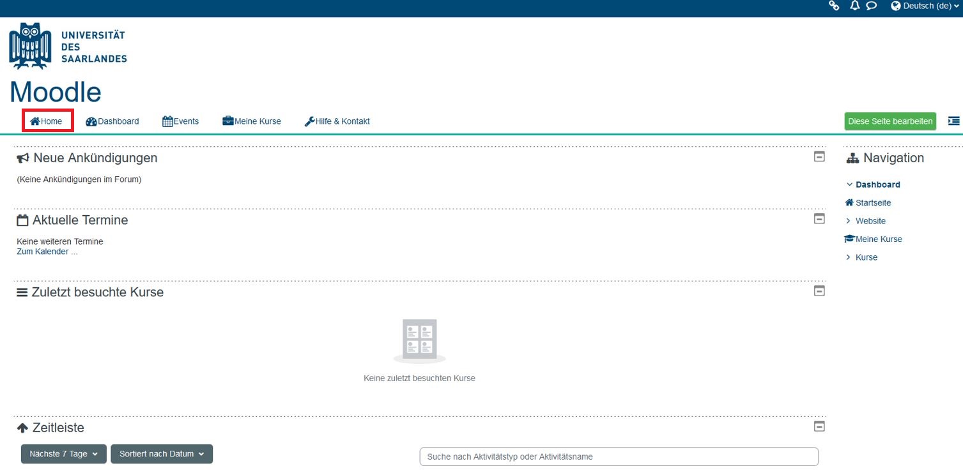Click the text (Keine Ankündigungen im Forum)
This screenshot has width=963, height=475.
click(x=79, y=179)
